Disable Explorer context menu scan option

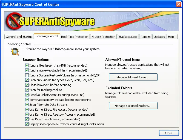click(27, 124)
